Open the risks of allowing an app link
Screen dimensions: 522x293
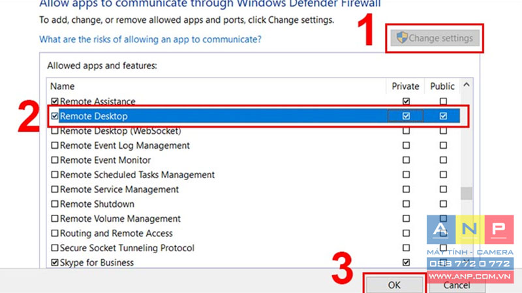[151, 39]
